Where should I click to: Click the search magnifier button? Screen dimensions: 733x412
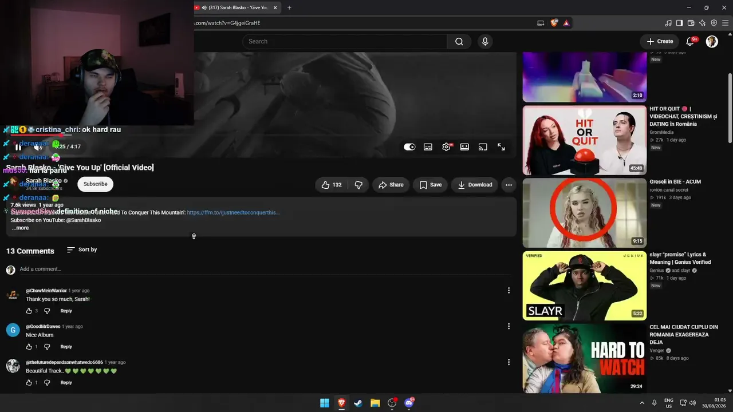[459, 41]
